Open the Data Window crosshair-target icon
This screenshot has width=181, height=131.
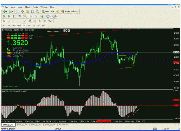tap(23, 11)
